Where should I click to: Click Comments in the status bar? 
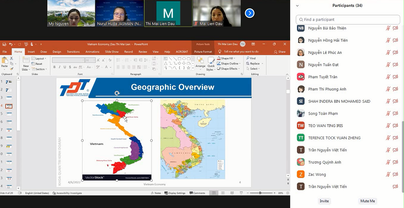pos(198,193)
